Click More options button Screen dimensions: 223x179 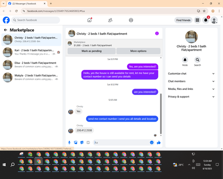point(138,51)
